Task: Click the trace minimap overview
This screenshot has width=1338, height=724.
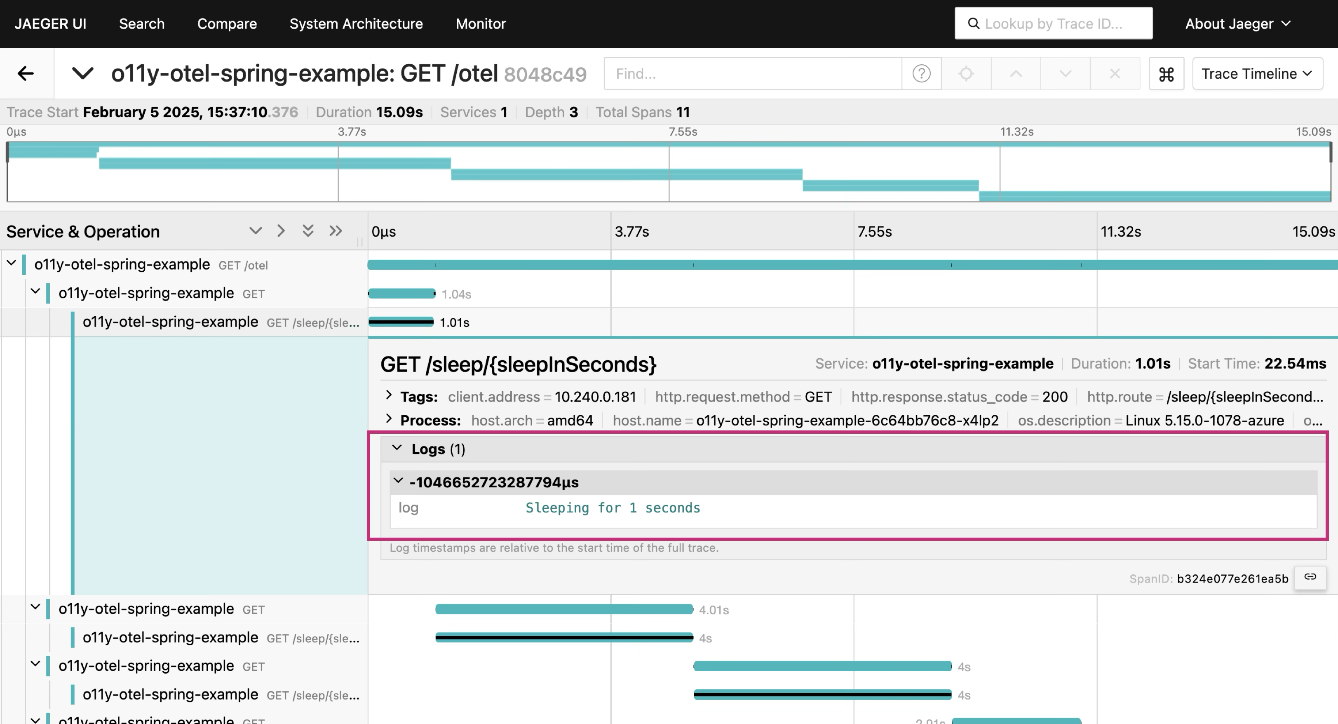Action: 669,172
